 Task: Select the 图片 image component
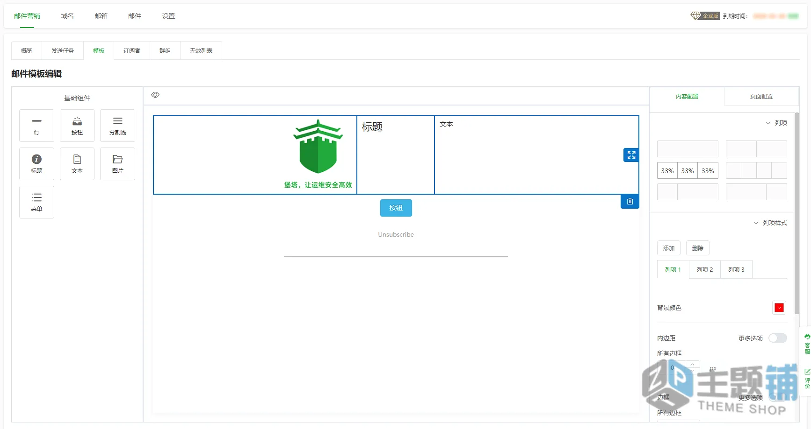pyautogui.click(x=117, y=164)
